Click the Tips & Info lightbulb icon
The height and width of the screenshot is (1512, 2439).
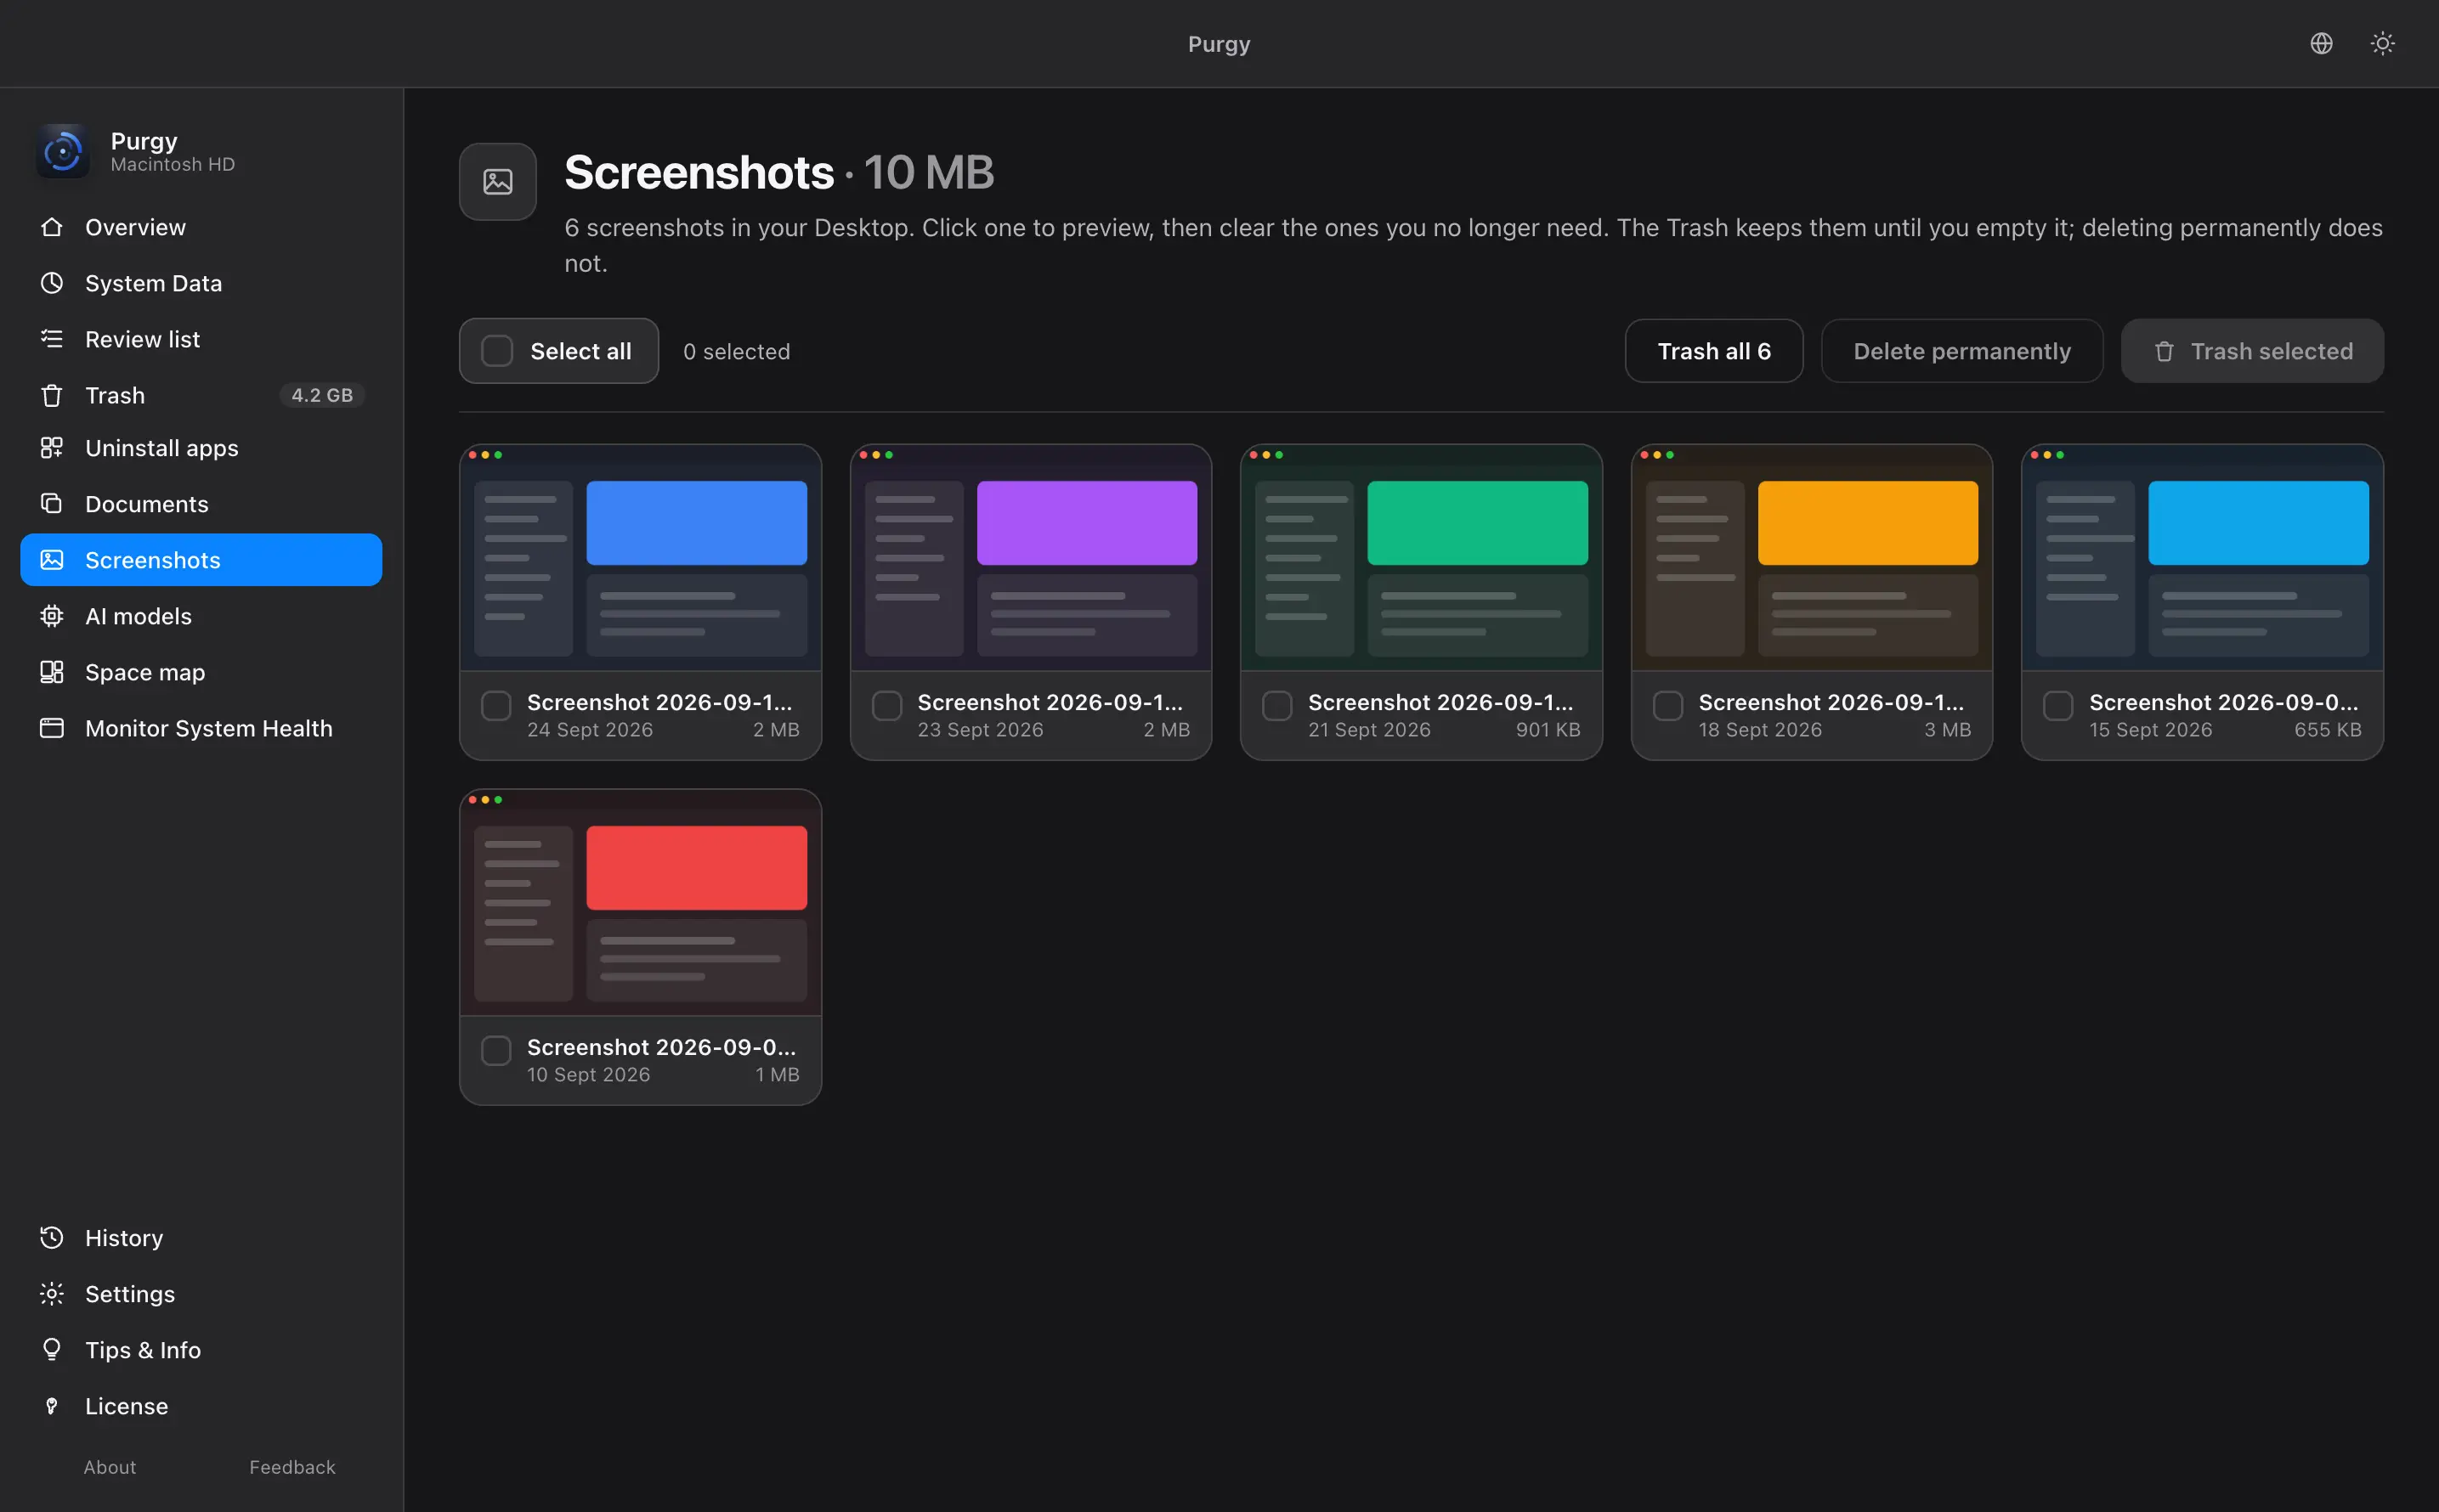tap(52, 1350)
